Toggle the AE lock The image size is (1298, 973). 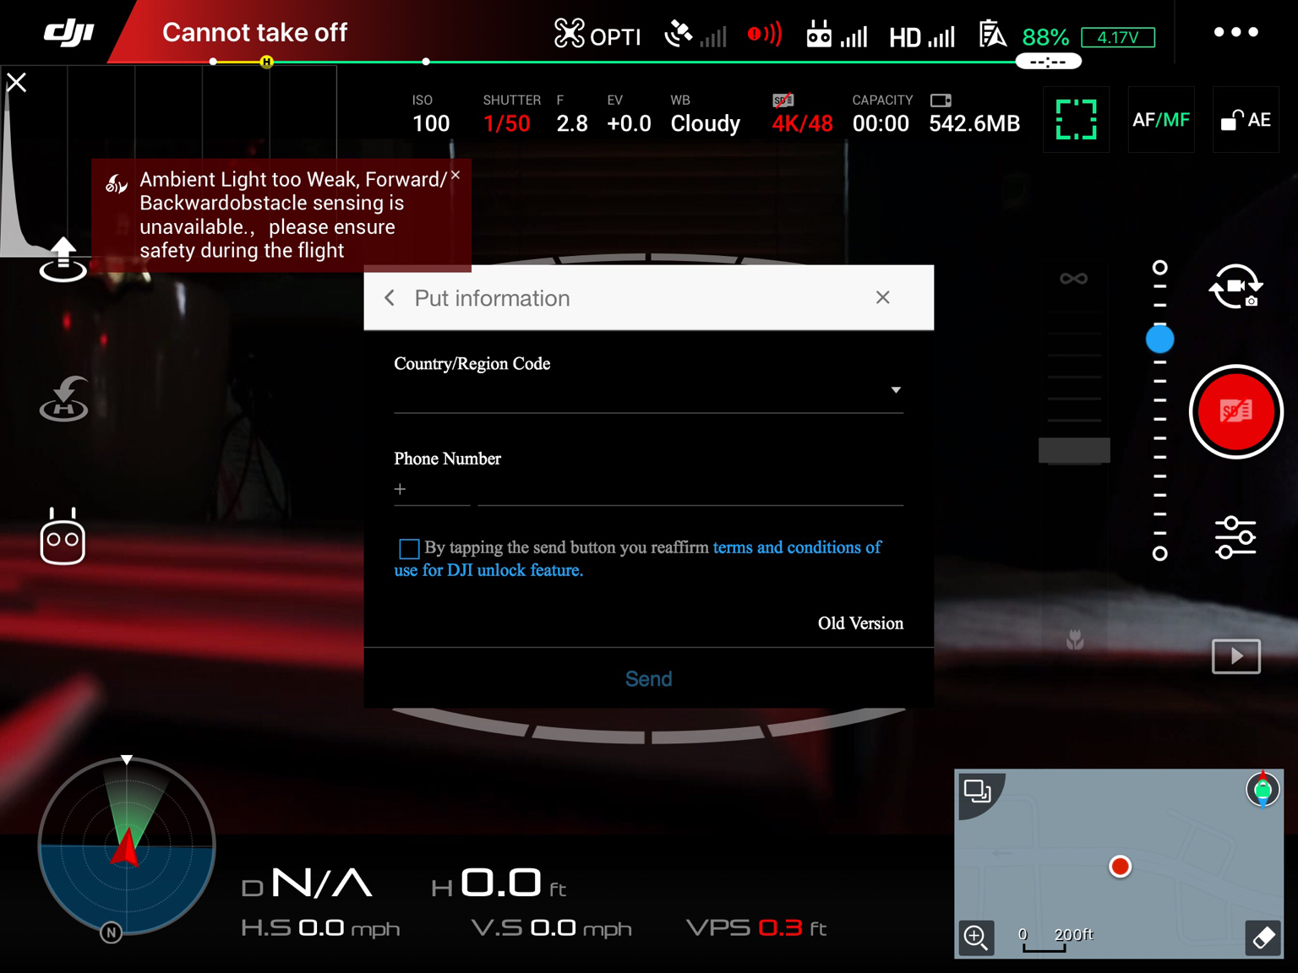click(x=1246, y=120)
